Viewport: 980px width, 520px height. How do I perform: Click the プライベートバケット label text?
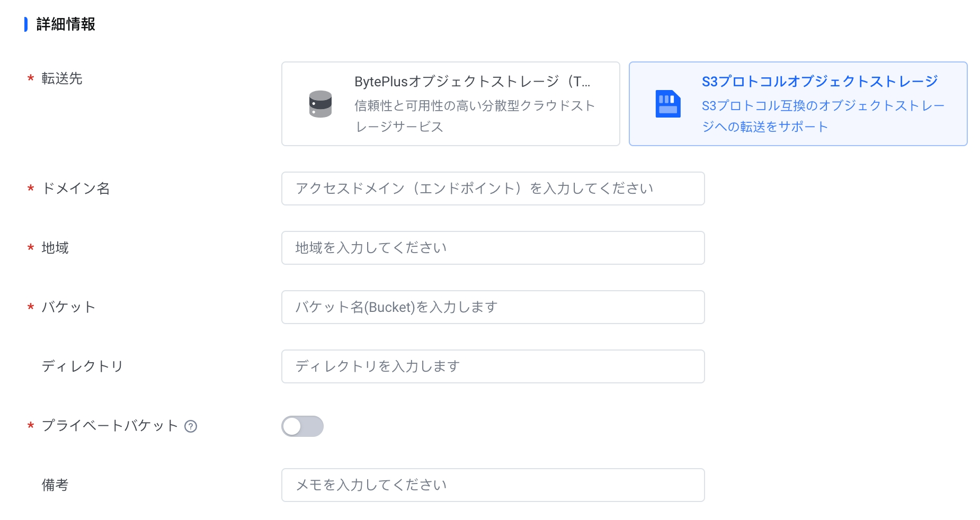(110, 426)
